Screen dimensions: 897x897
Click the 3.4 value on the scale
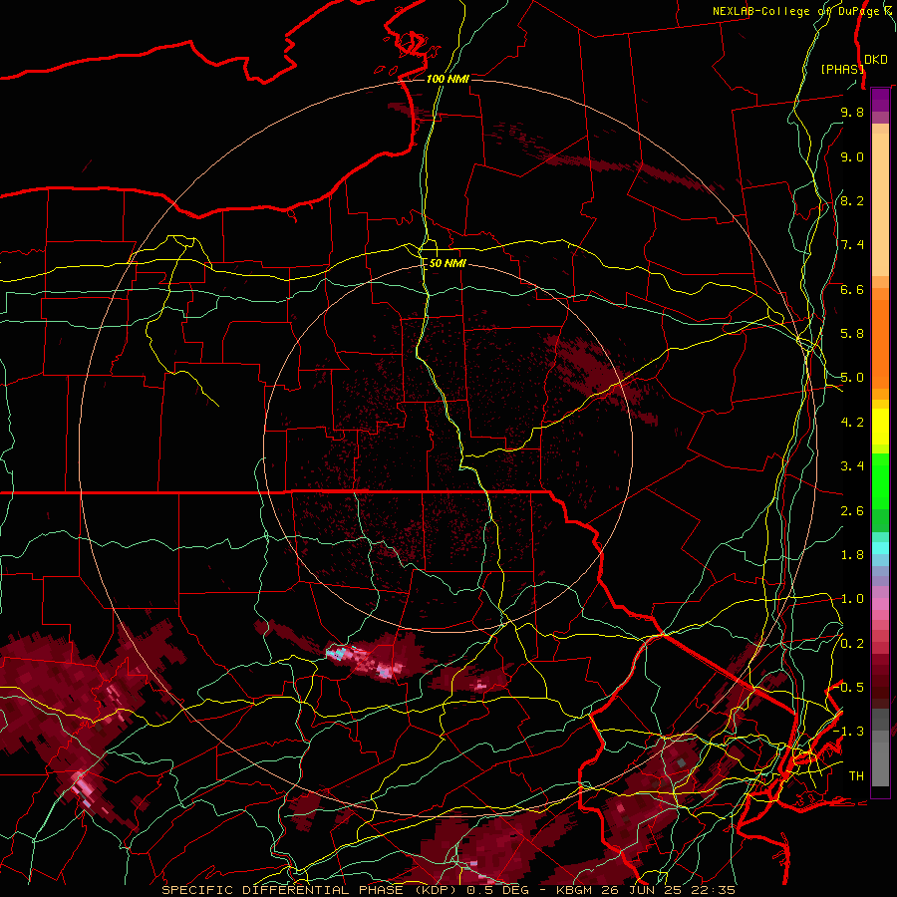tap(852, 466)
